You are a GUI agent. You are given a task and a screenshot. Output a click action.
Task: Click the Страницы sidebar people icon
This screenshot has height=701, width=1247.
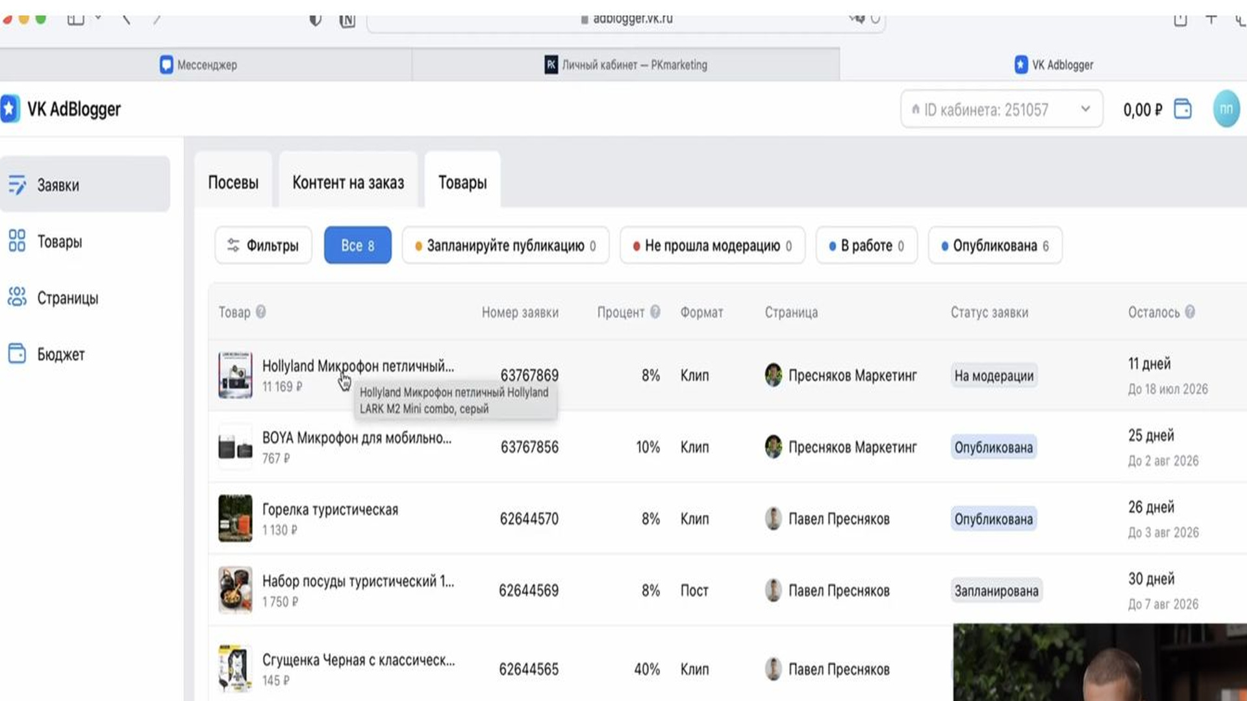click(17, 297)
